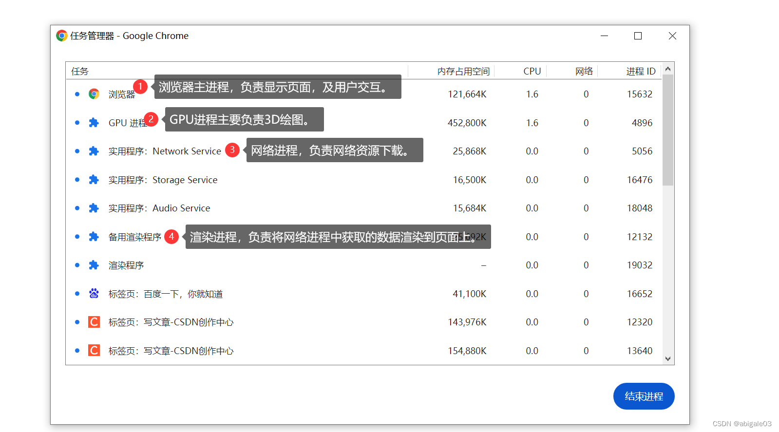Click process ID 19032
The image size is (779, 432).
coord(640,265)
